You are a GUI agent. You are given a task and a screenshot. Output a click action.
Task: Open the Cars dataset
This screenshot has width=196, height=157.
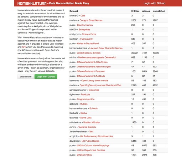[x=83, y=16]
